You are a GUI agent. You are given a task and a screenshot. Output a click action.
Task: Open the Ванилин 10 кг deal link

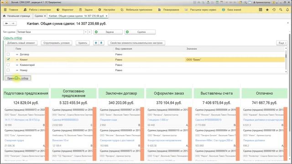(61, 140)
